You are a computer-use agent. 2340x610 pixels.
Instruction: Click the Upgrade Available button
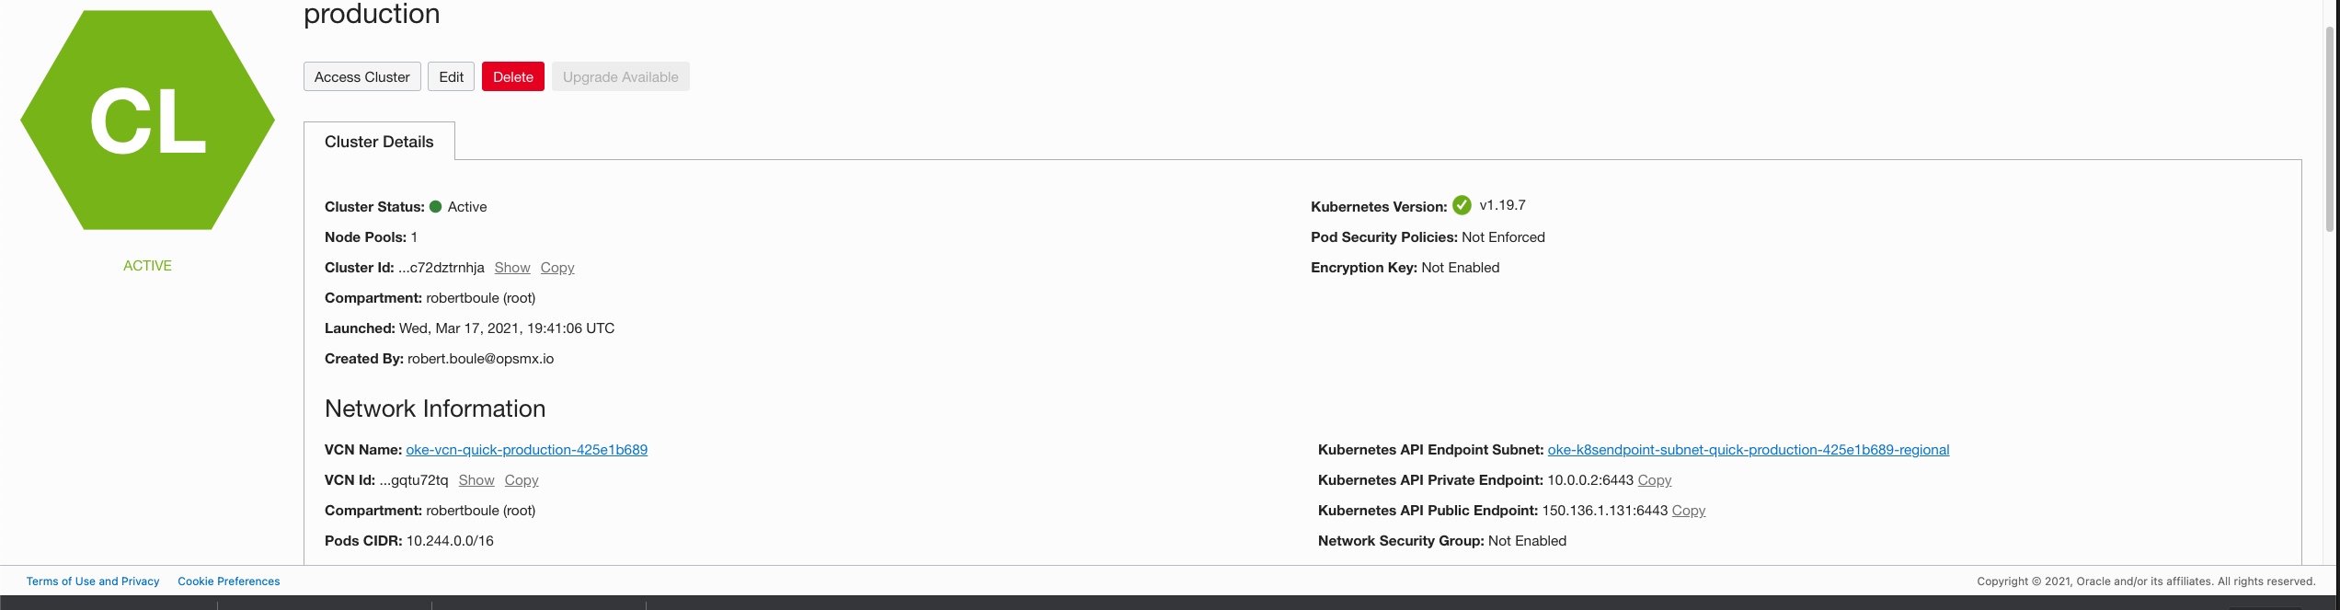[621, 77]
